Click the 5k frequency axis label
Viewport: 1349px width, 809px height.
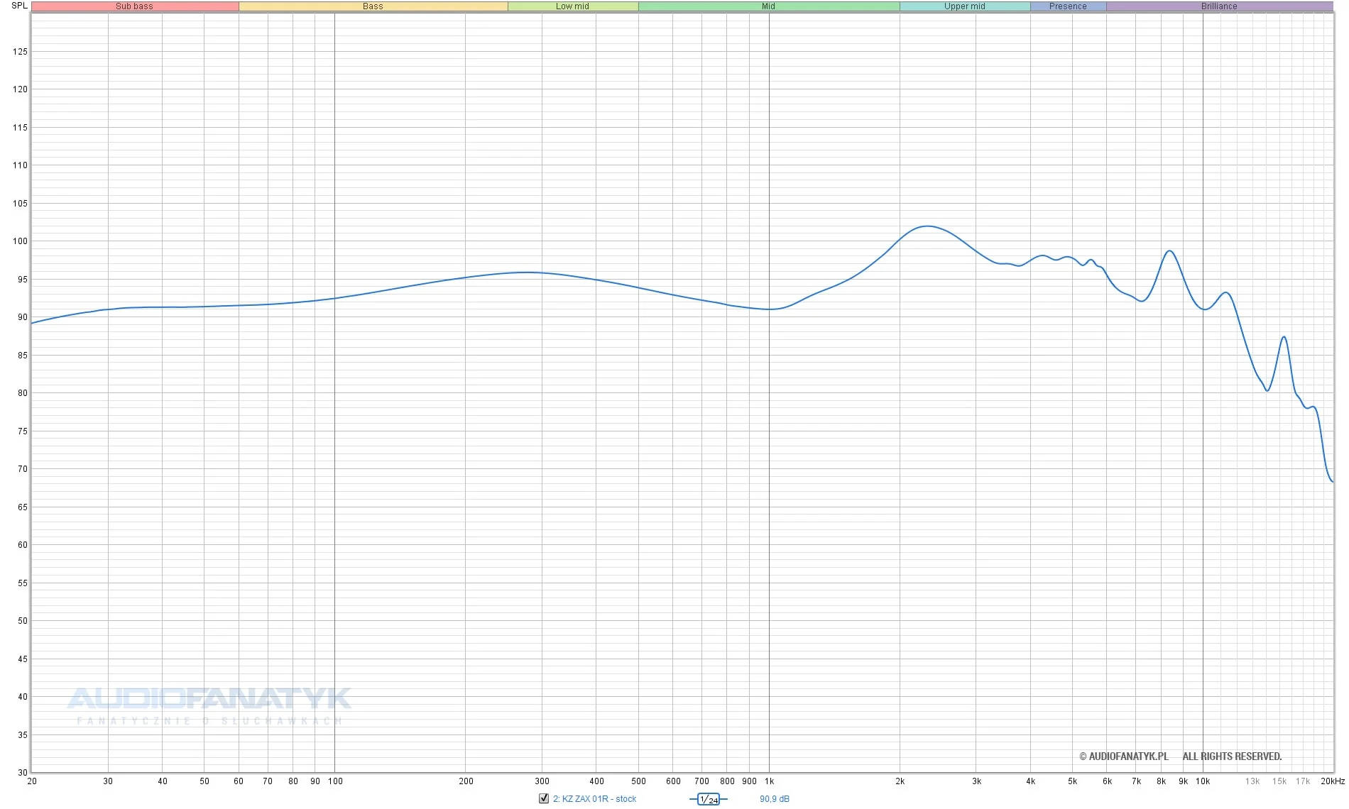pos(1073,781)
